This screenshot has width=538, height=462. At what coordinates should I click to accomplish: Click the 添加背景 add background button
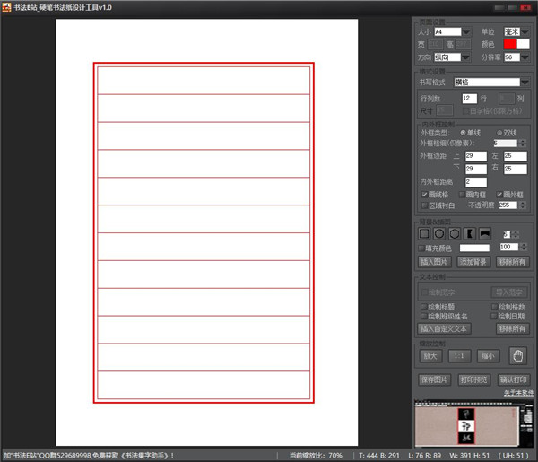473,262
